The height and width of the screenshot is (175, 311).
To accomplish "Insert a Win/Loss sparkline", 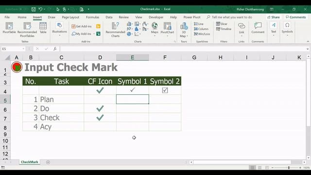I will point(202,34).
